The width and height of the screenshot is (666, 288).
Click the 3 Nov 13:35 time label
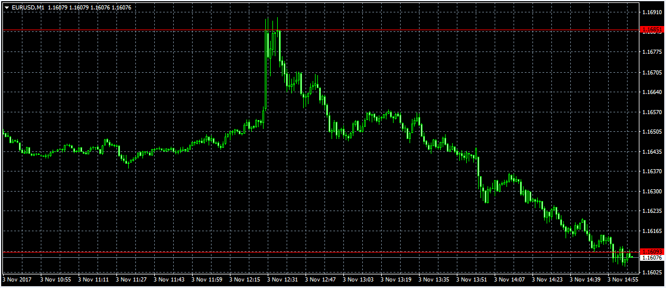coord(434,279)
